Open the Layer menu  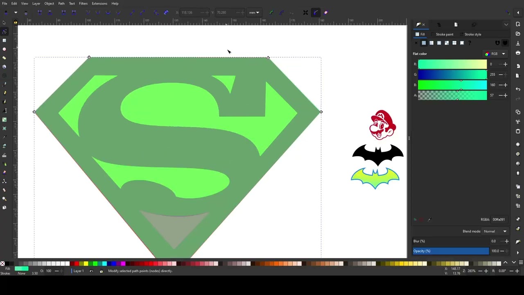(x=36, y=3)
